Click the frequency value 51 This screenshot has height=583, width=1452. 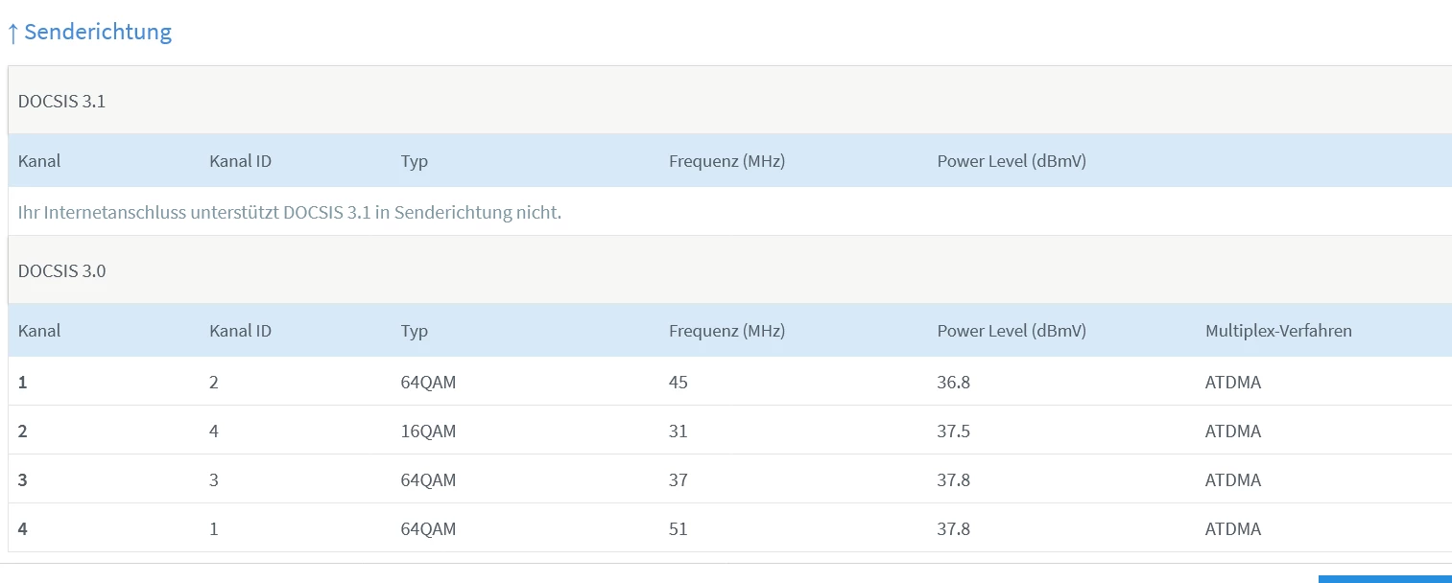coord(678,529)
